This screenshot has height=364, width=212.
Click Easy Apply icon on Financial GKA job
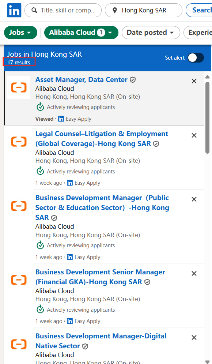coord(70,321)
